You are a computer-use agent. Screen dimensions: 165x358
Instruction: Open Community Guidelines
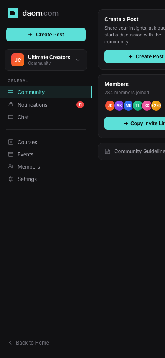click(x=132, y=151)
